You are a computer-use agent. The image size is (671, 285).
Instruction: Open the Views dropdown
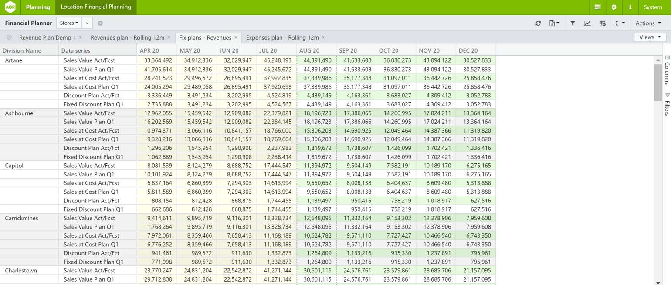[650, 37]
